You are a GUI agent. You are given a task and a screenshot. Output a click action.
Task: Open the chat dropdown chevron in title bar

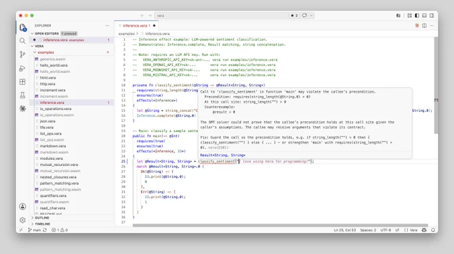tap(311, 15)
